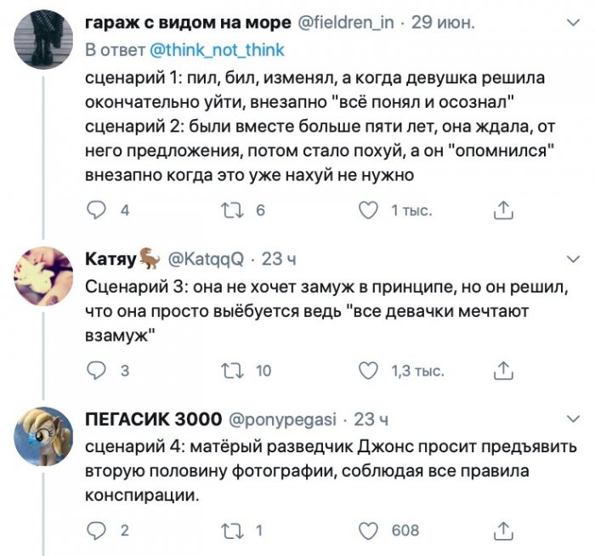Open the гараж с видом на море profile name
The width and height of the screenshot is (595, 556).
coord(187,25)
